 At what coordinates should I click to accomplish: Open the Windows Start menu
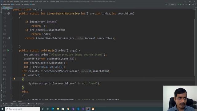click(x=2, y=109)
